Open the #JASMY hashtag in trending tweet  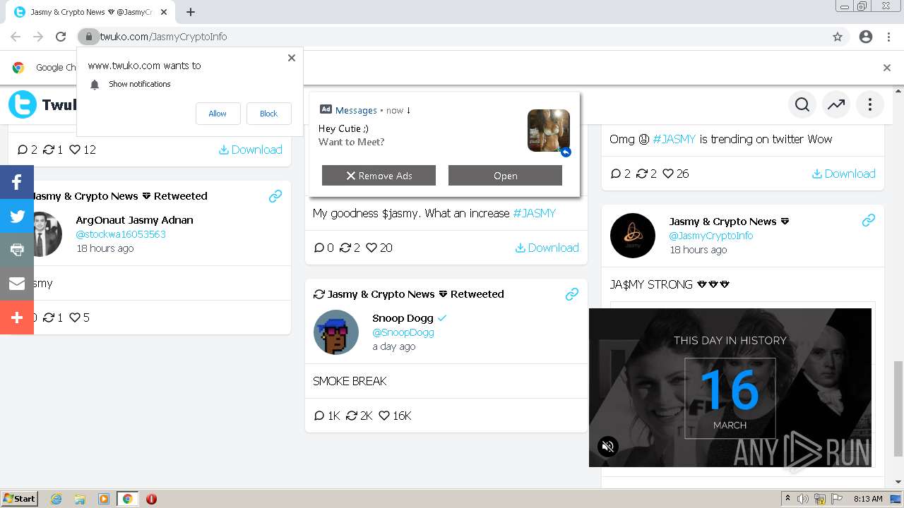click(674, 139)
